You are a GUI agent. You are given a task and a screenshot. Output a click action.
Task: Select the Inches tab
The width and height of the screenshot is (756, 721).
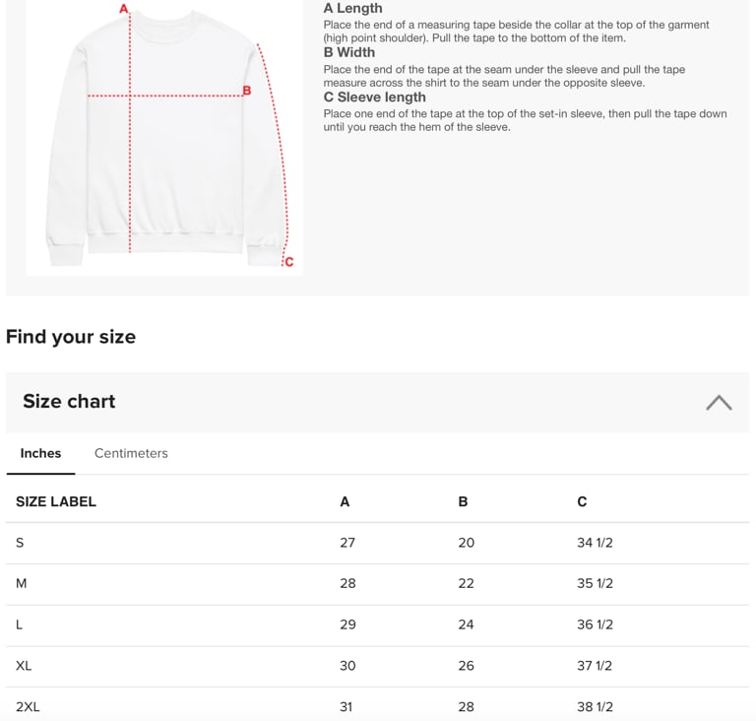(40, 453)
